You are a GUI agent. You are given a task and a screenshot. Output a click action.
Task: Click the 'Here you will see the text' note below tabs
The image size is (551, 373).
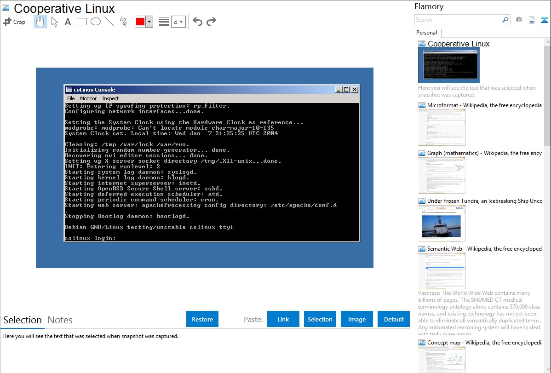pos(90,336)
